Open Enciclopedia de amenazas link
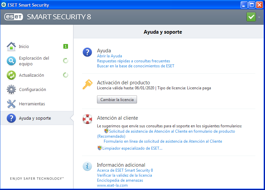This screenshot has width=265, height=190. 120,180
